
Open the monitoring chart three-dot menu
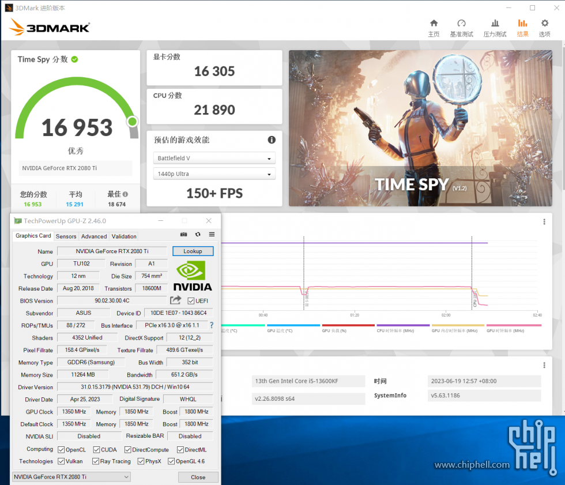coord(544,222)
